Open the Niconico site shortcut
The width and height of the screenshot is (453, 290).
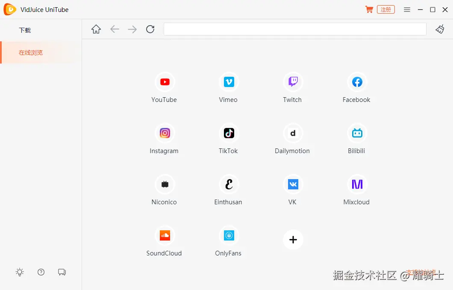tap(165, 185)
